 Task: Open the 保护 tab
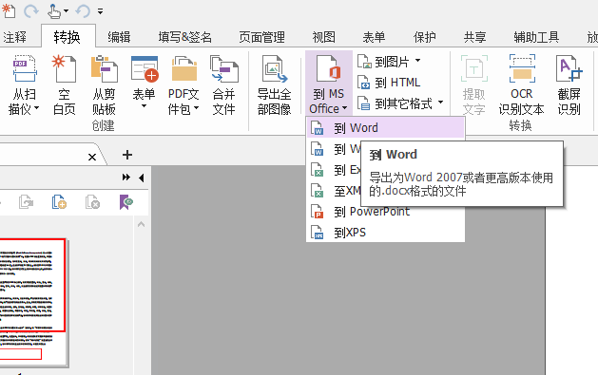click(x=424, y=37)
